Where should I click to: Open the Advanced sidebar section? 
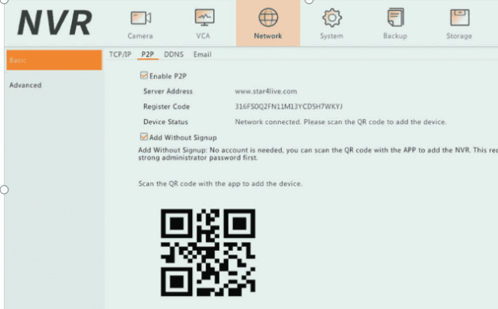point(26,85)
